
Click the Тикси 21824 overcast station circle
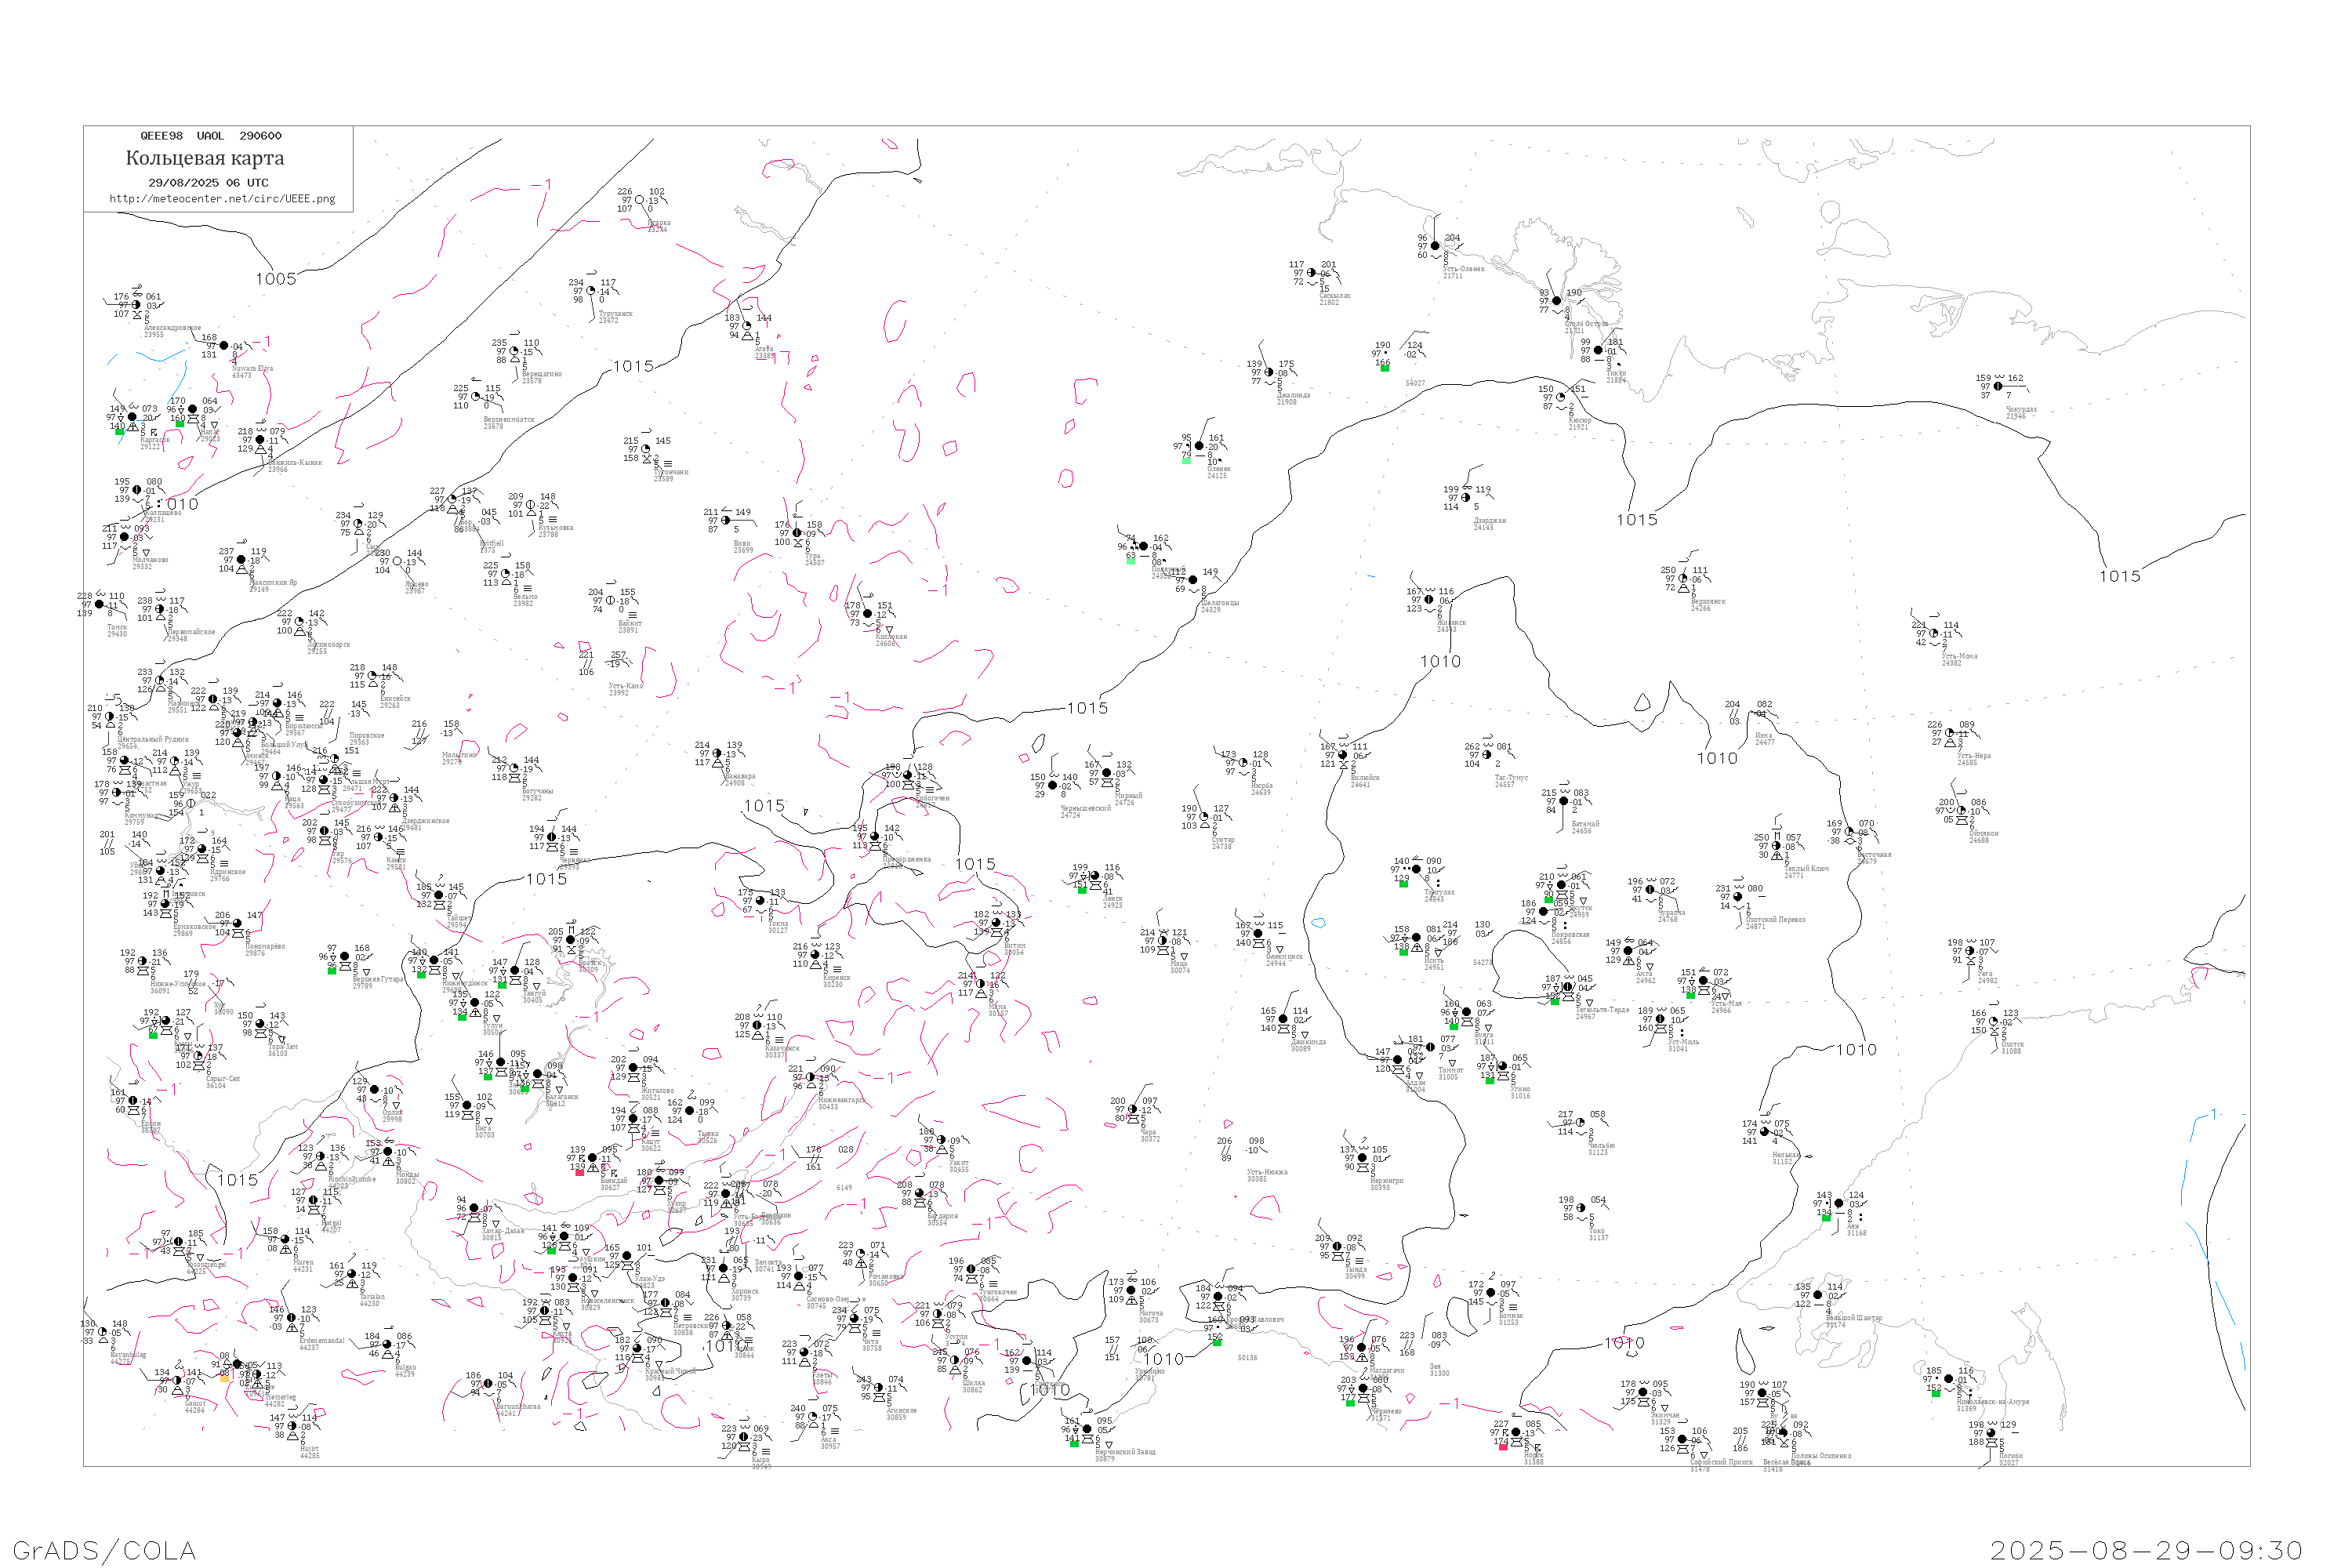pos(1598,351)
